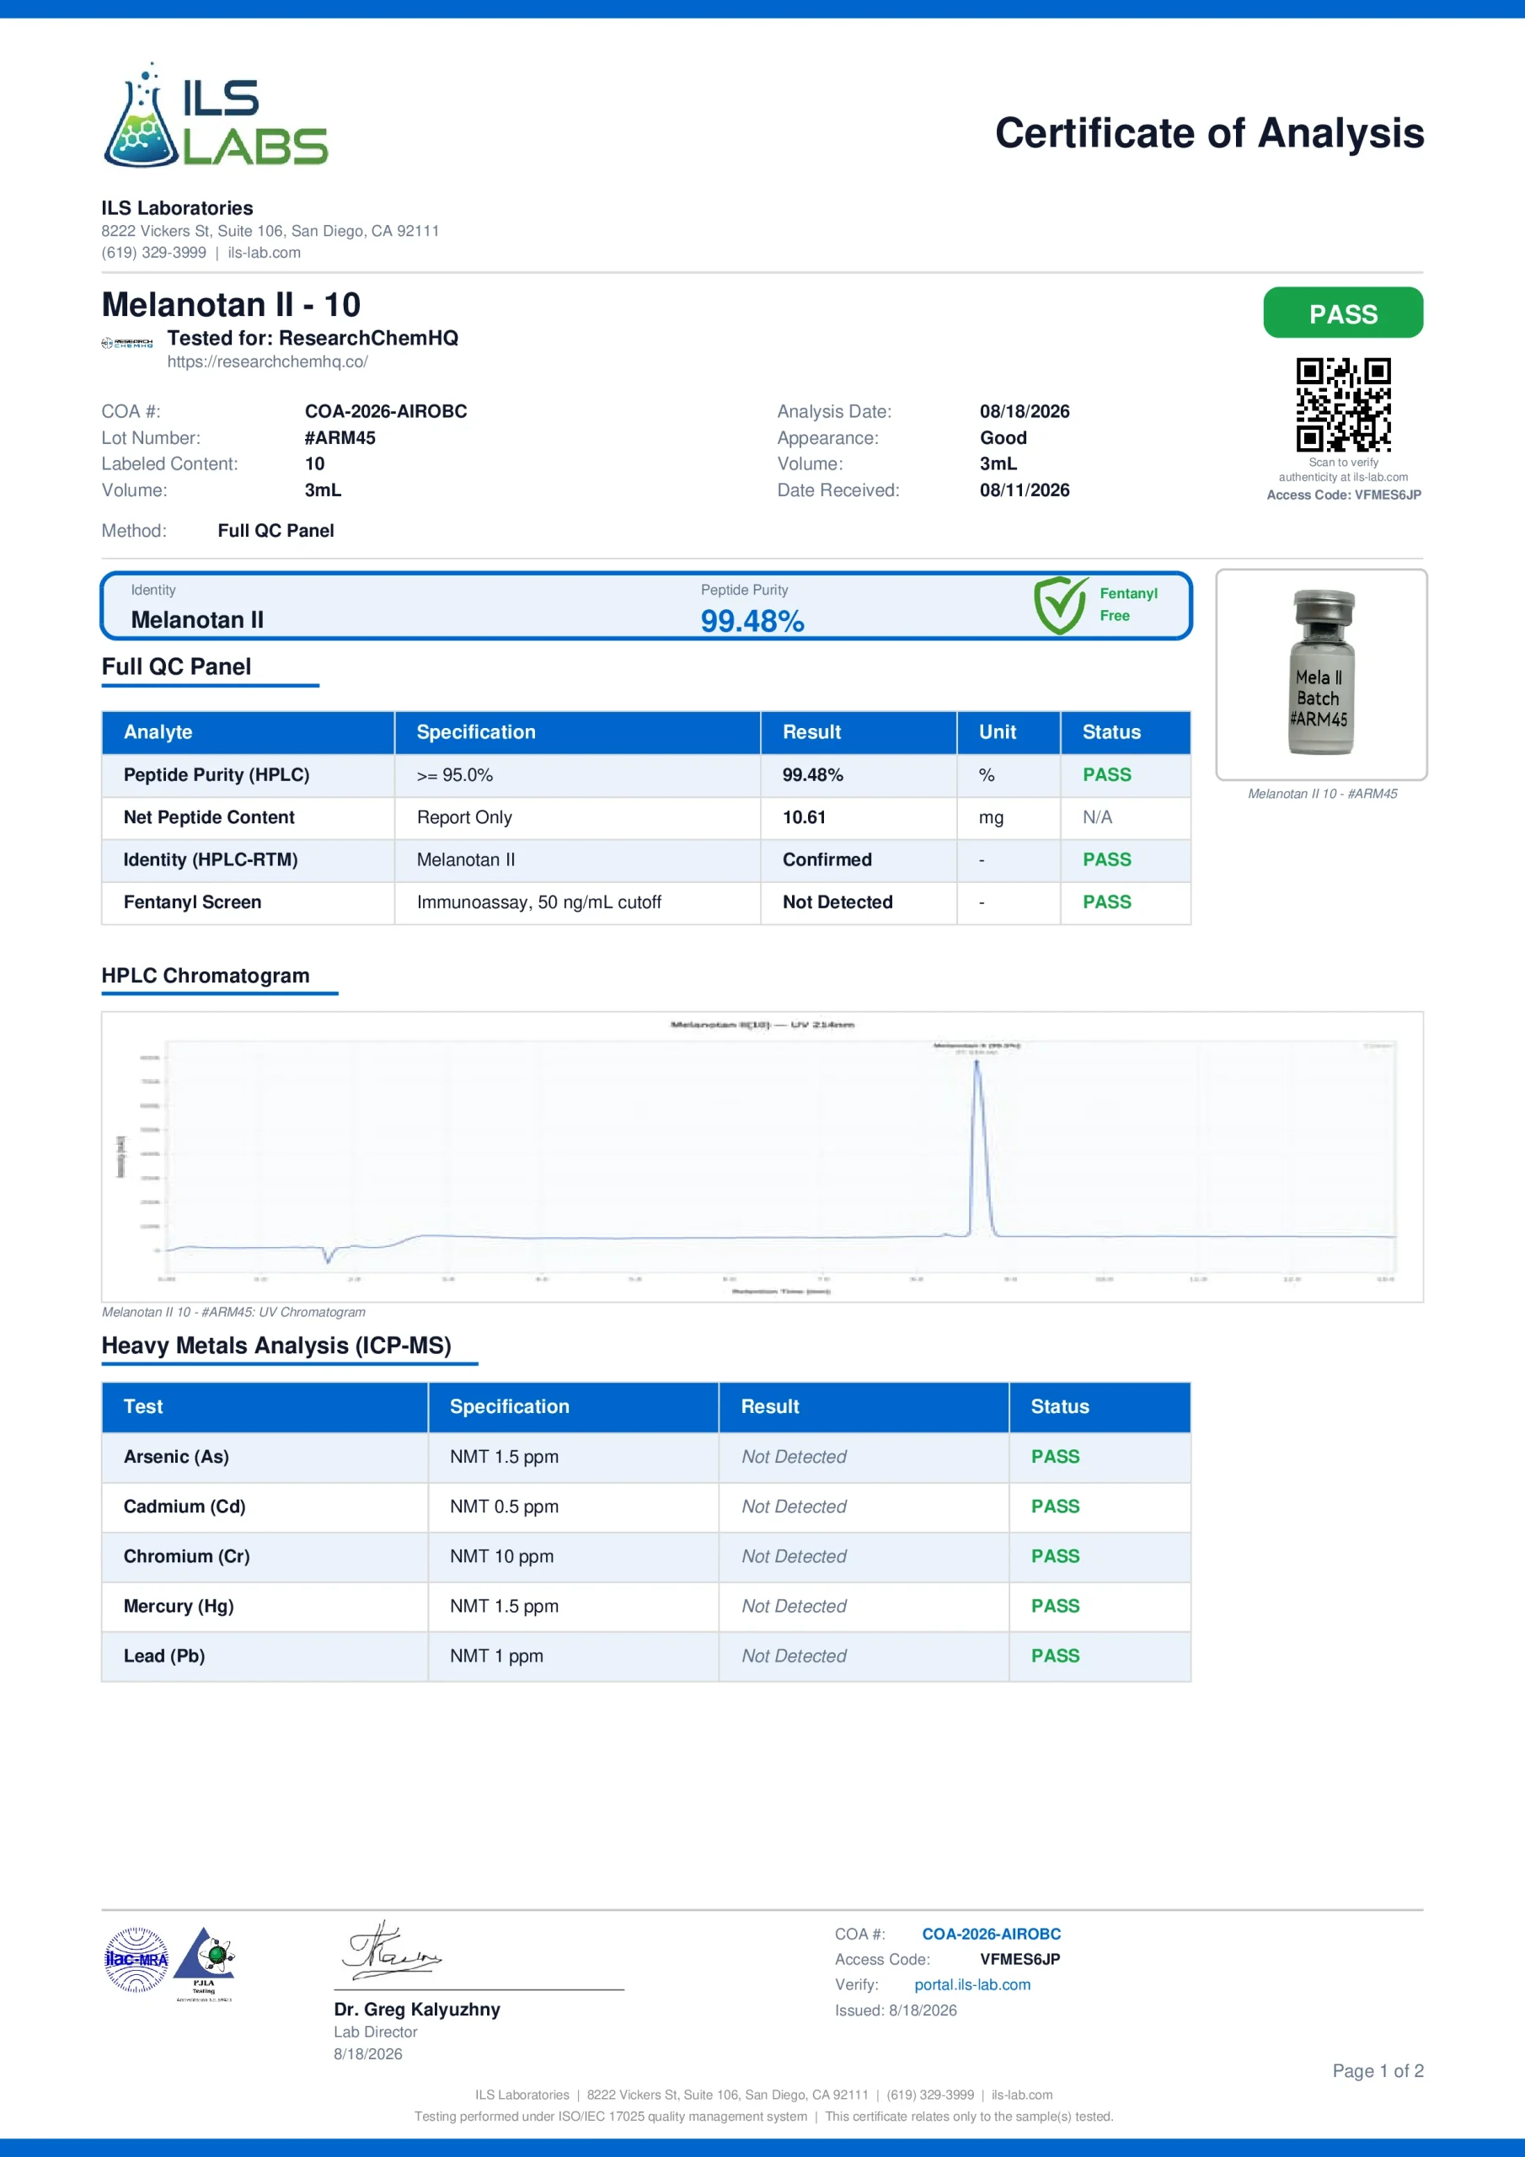The height and width of the screenshot is (2157, 1525).
Task: Open the researchchemhq.co URL
Action: 267,361
